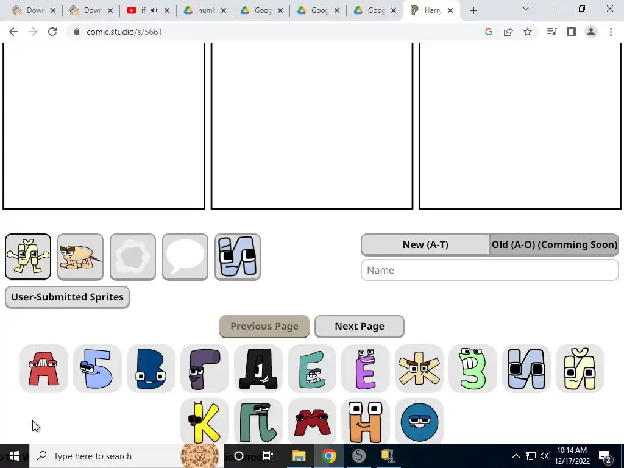The image size is (624, 468).
Task: Choose the dark blue В sprite
Action: [151, 369]
